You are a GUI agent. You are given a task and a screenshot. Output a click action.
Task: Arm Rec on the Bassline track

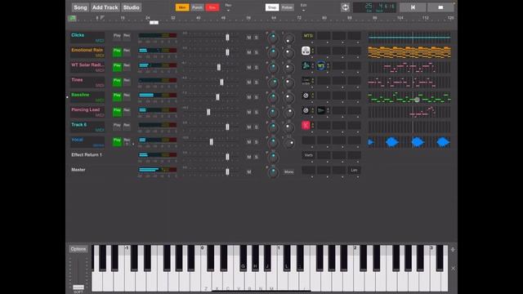[127, 96]
